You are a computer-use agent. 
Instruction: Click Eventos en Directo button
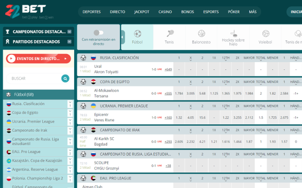tap(38, 58)
